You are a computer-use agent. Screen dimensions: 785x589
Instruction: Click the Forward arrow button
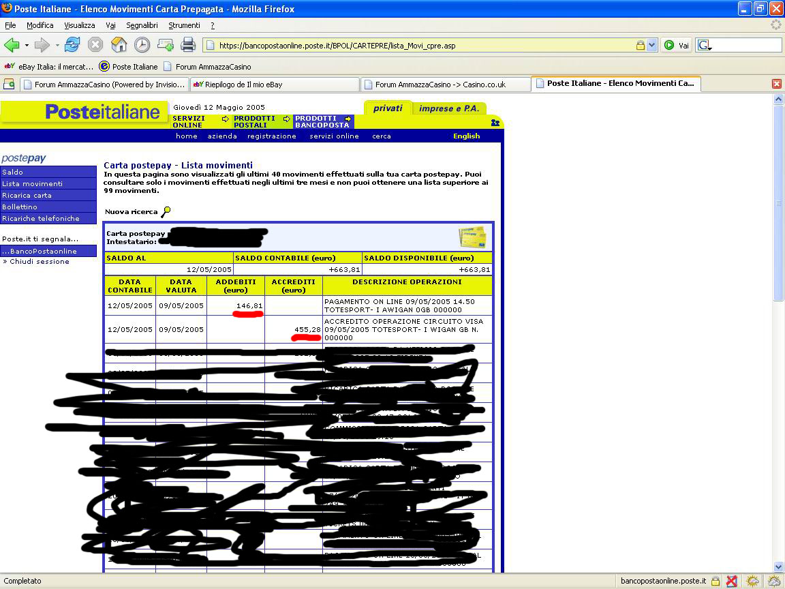(42, 45)
